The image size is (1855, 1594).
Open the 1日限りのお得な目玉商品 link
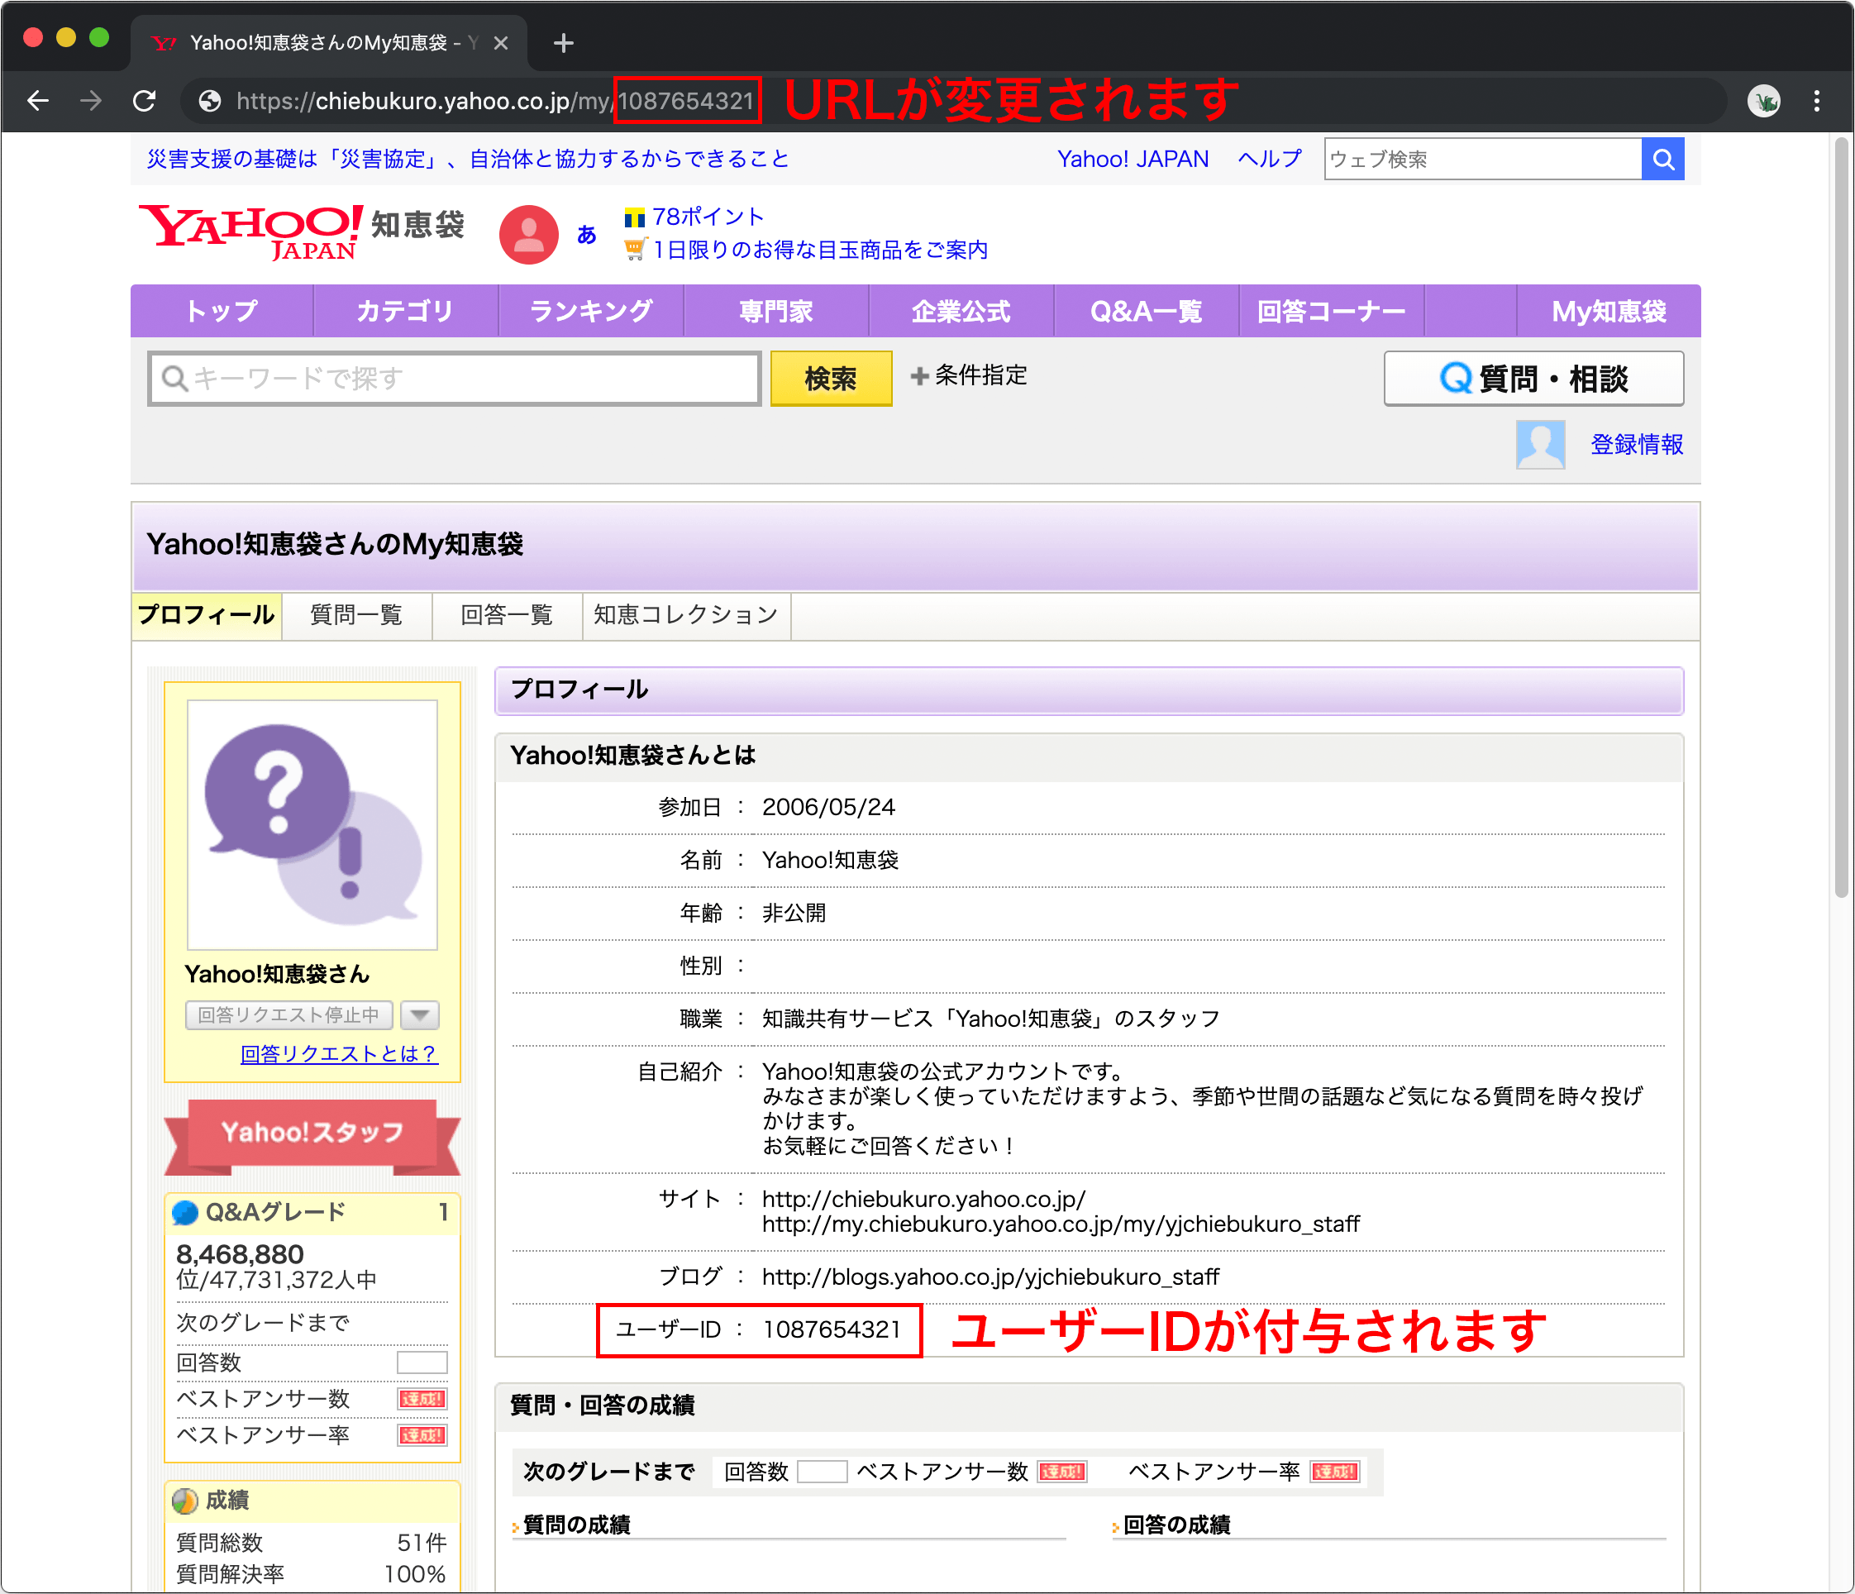click(820, 250)
